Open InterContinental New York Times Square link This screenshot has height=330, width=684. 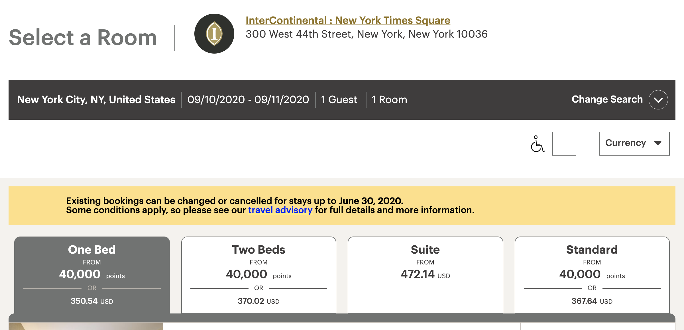pos(348,20)
